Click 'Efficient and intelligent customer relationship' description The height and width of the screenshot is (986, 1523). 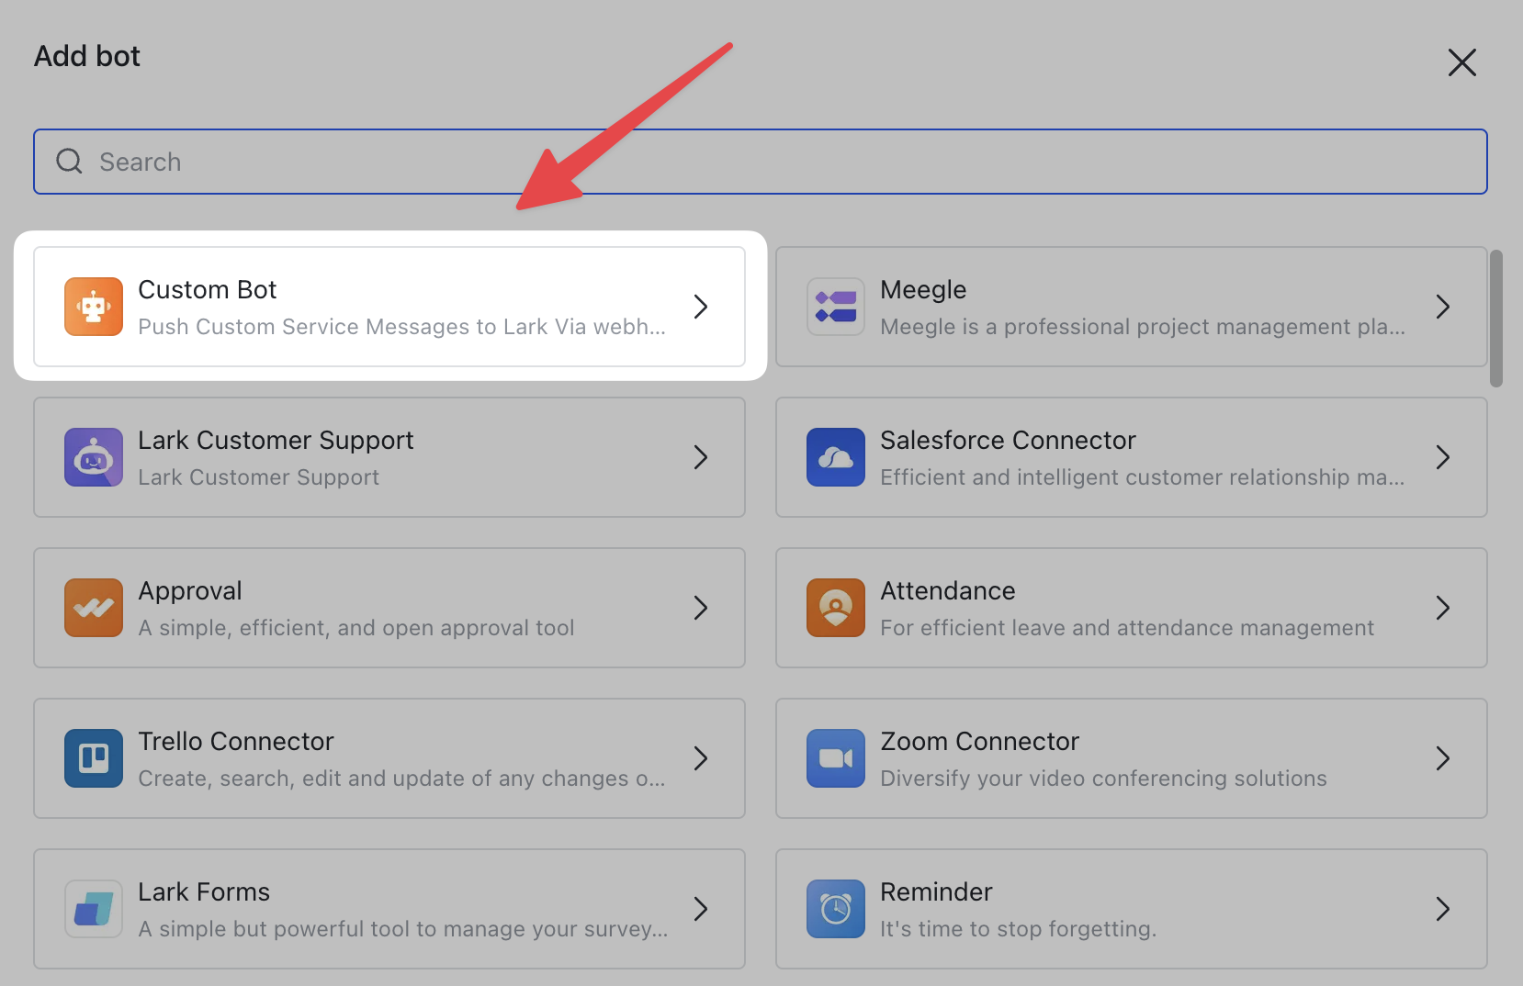(x=1143, y=477)
